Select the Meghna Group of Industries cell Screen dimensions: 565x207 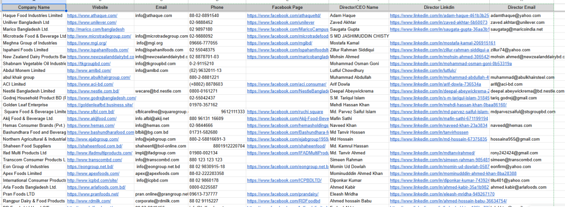pos(34,43)
